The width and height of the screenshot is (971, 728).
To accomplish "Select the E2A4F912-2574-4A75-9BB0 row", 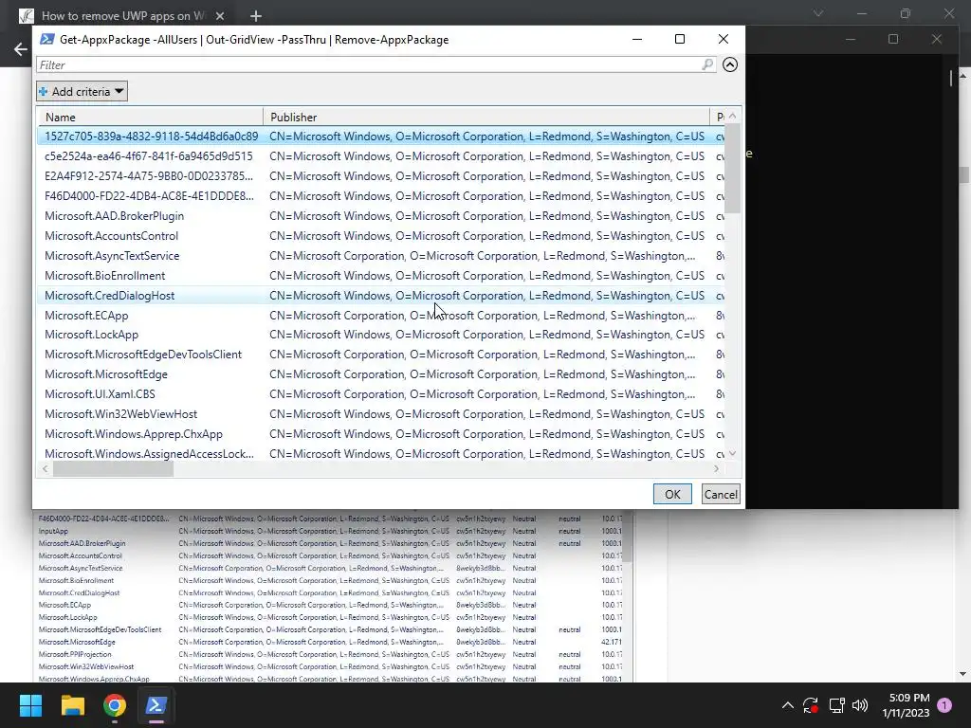I will 381,175.
